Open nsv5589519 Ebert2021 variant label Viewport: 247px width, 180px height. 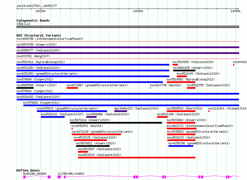tap(185, 108)
